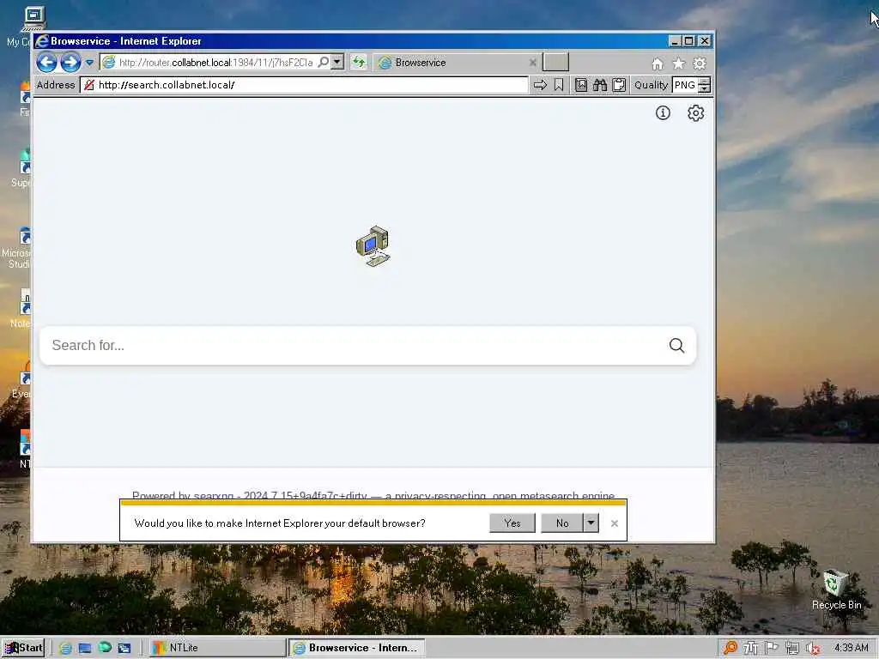Click the folder window quick launch icon
Screen dimensions: 879x659
pyautogui.click(x=124, y=649)
